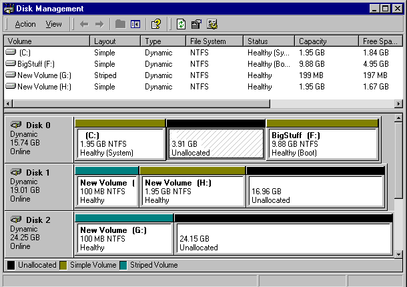Viewport: 407px width, 287px height.
Task: Click the Forward arrow toolbar icon
Action: pos(99,25)
